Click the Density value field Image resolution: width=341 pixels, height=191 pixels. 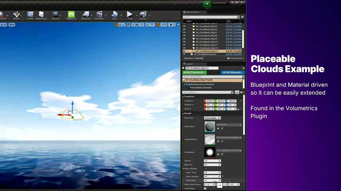(x=212, y=161)
